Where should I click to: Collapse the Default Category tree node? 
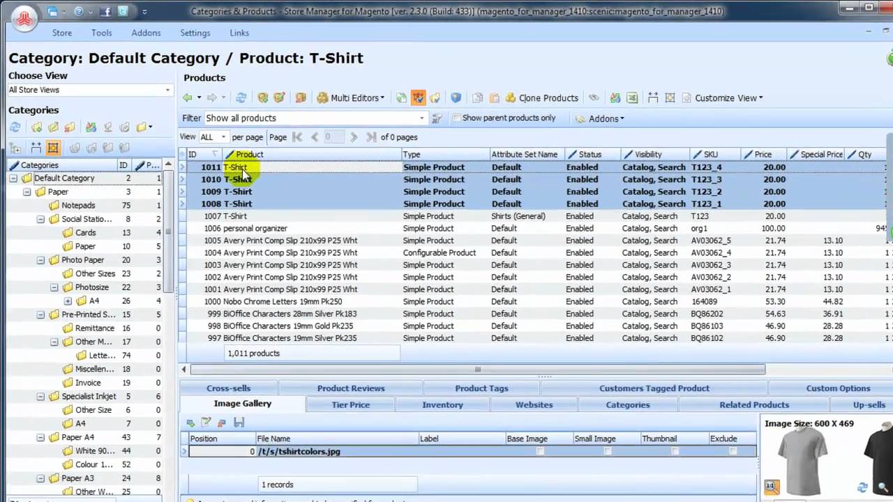click(x=13, y=178)
